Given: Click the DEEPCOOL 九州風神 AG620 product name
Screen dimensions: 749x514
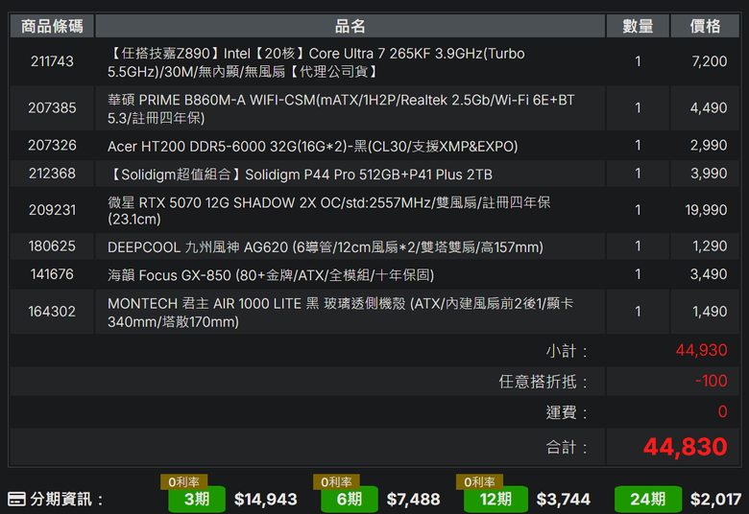Looking at the screenshot, I should [x=326, y=247].
